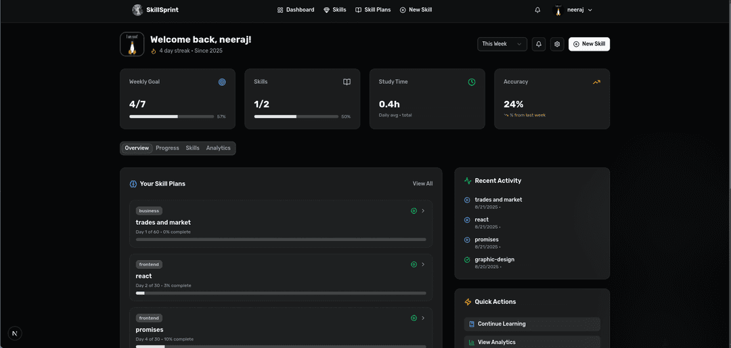Click the trades and market plan title
Viewport: 731px width, 348px height.
(x=163, y=223)
